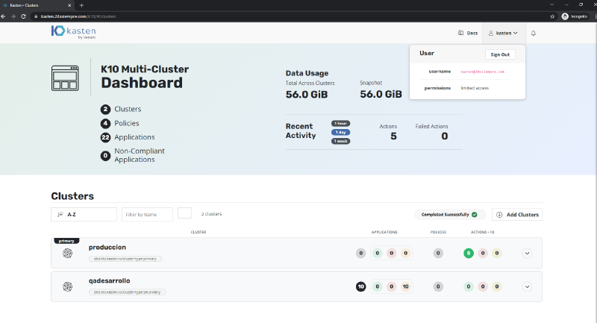Bookmark this page with the star
Viewport: 597px width, 323px height.
click(x=552, y=16)
